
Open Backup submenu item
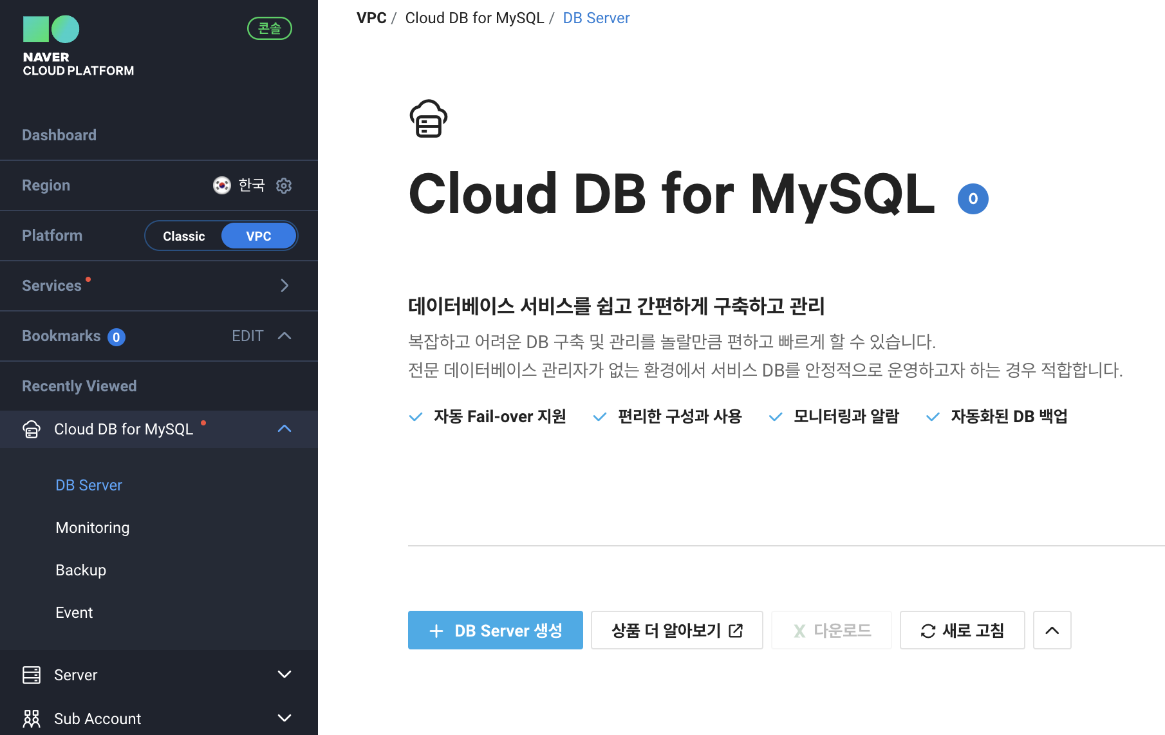(x=81, y=570)
